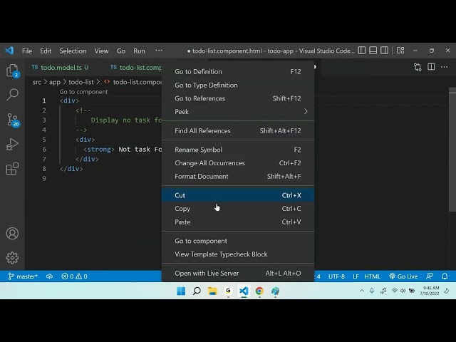Click the Synchronize Changes cloud icon
The width and height of the screenshot is (456, 342).
[49, 276]
